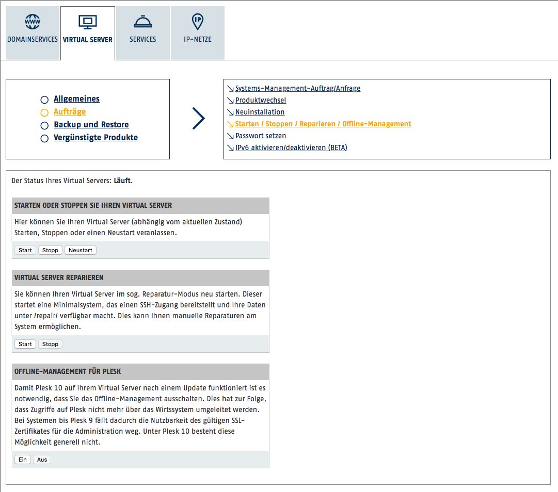This screenshot has width=558, height=492.
Task: Click the arrow icon beside Systems-Management-Auftrag/Anfrage
Action: [231, 89]
